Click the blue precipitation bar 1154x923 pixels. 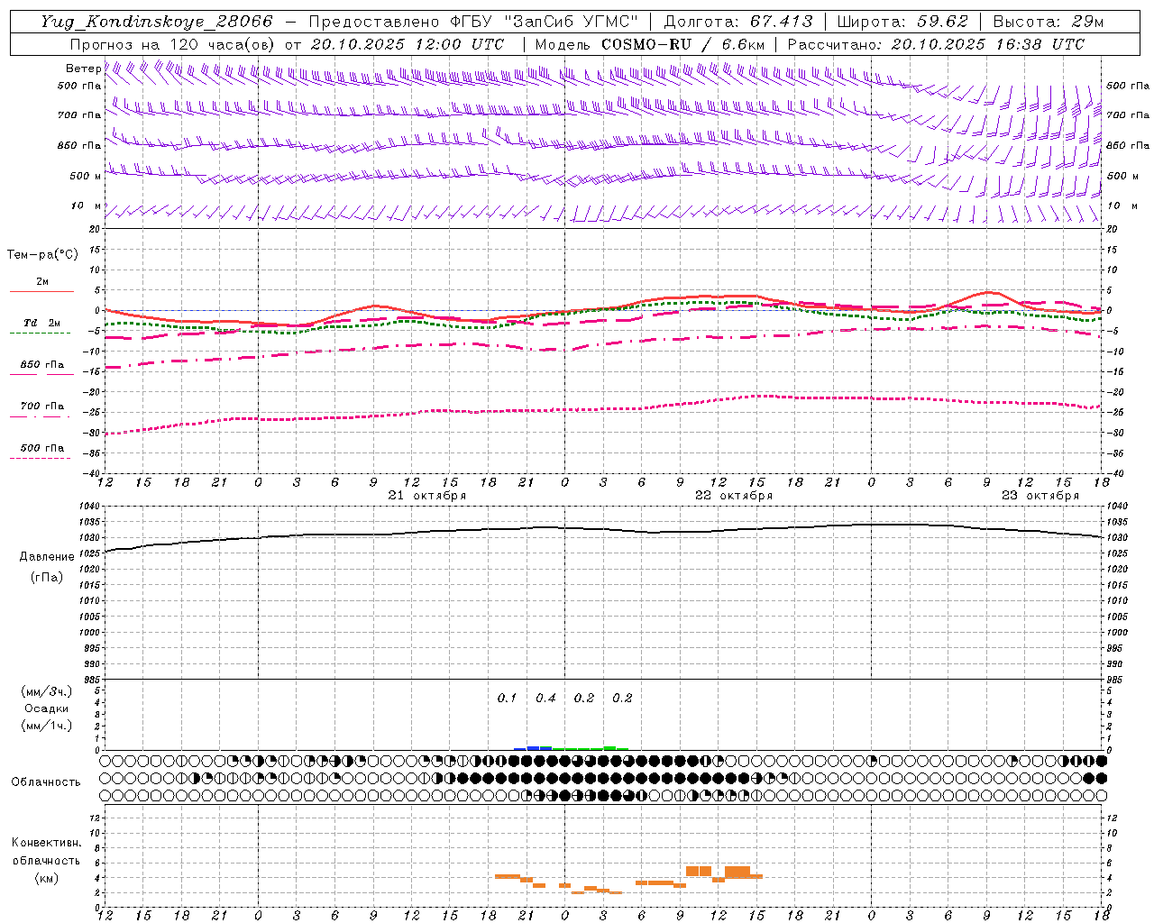click(x=533, y=747)
